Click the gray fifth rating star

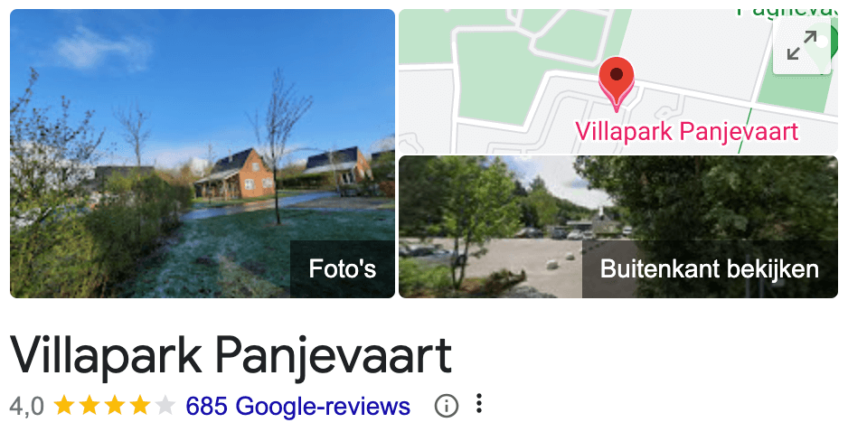pyautogui.click(x=165, y=405)
